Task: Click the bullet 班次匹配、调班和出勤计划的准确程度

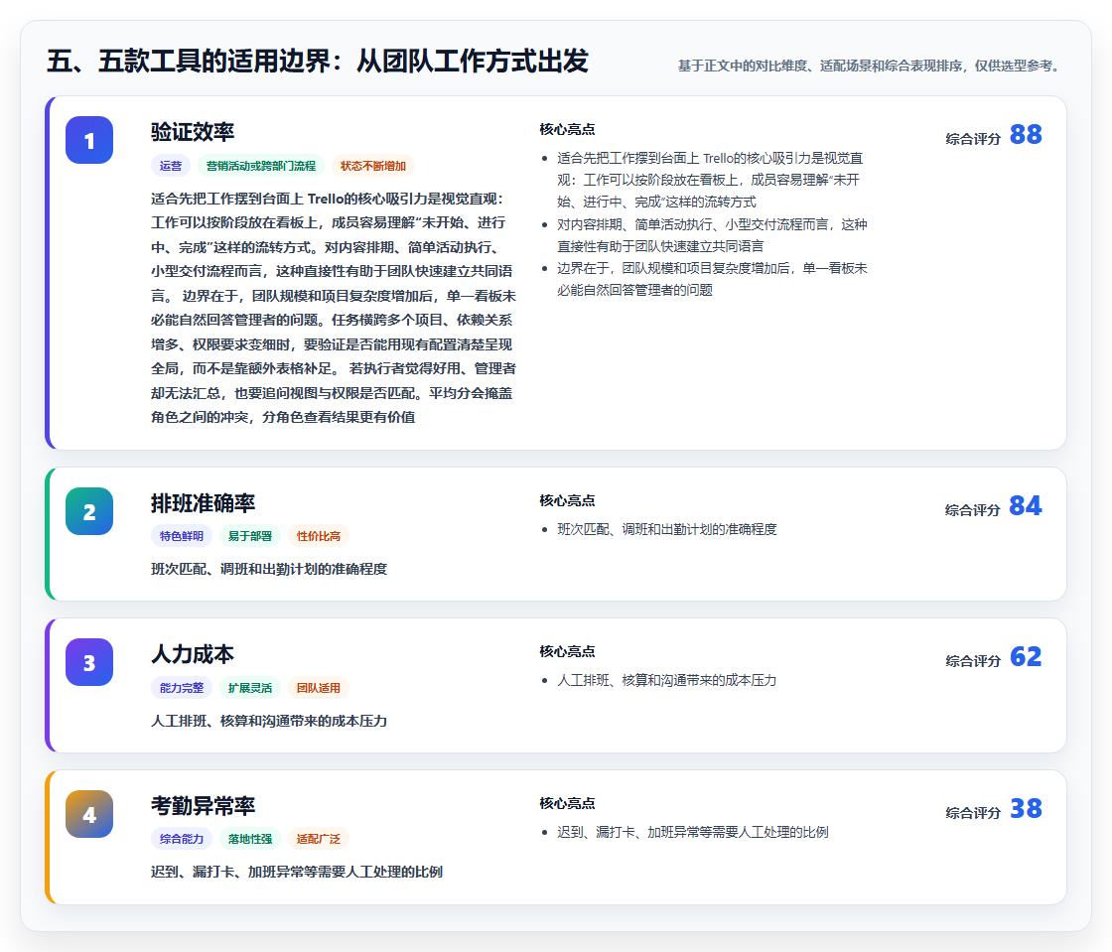Action: [666, 529]
